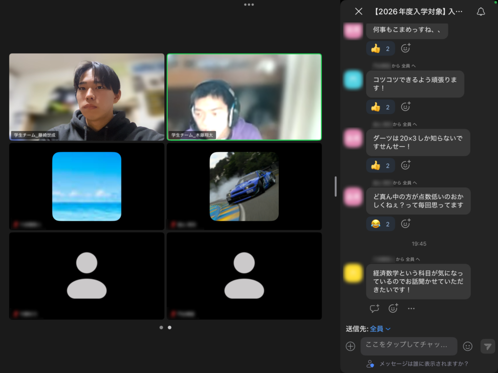
Task: Open the three-dot multitasking menu at top
Action: pyautogui.click(x=249, y=4)
